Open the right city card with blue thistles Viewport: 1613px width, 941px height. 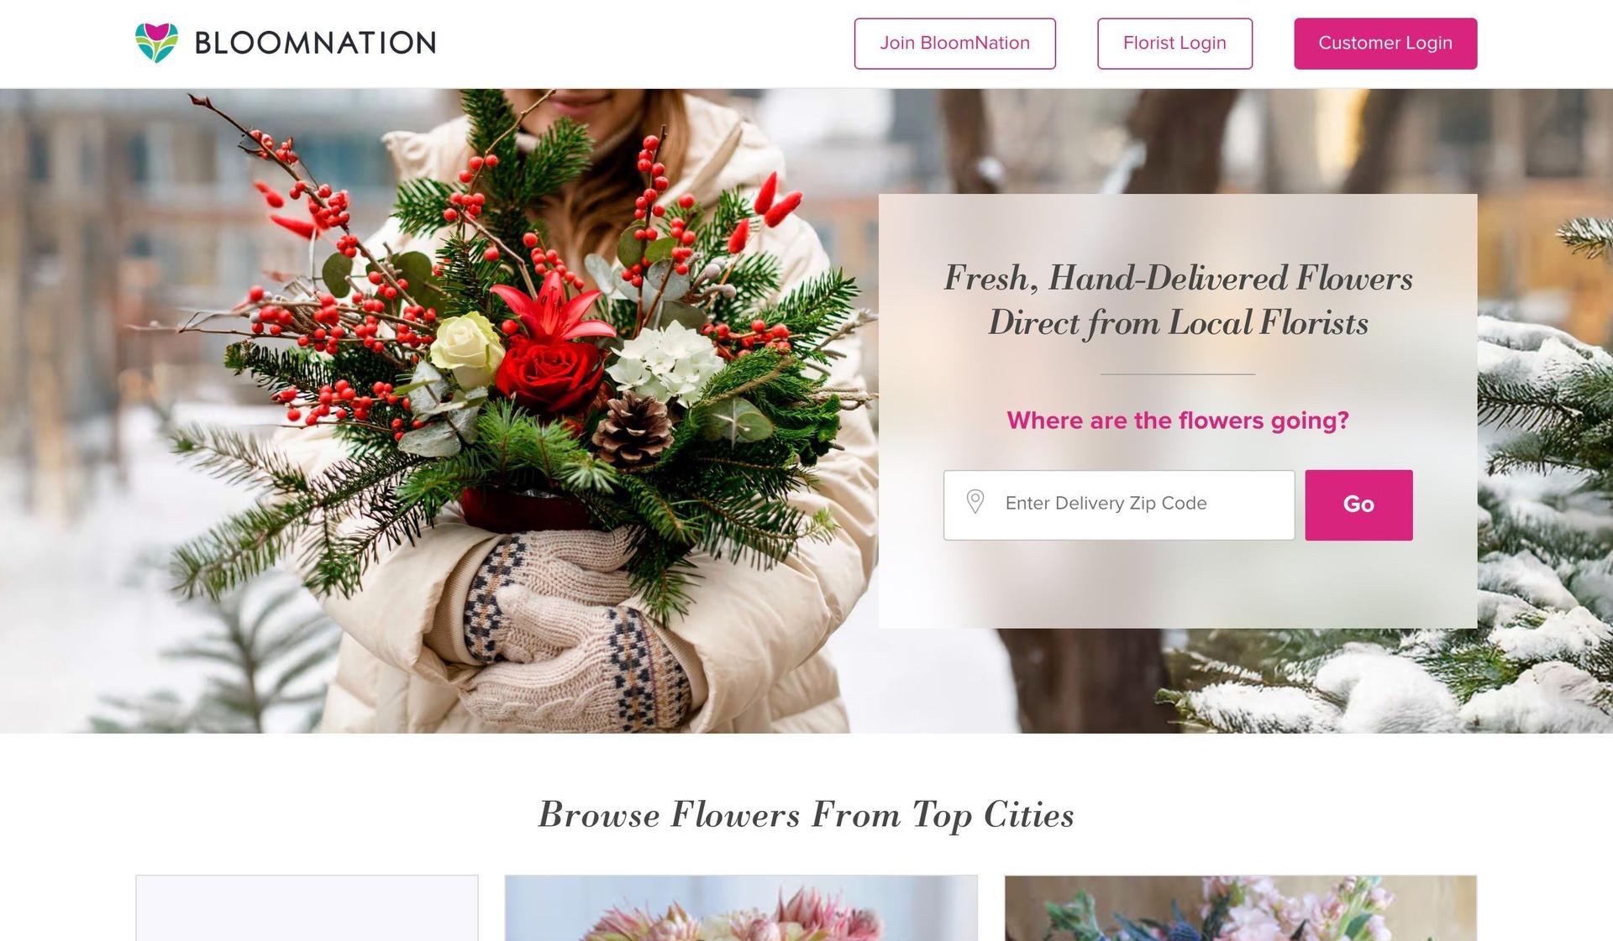[x=1241, y=908]
